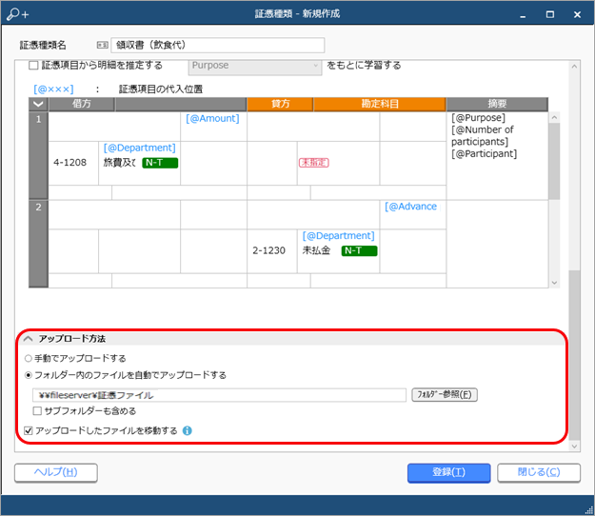Click the [@Advance placeholder in row 2
595x516 pixels.
[411, 207]
